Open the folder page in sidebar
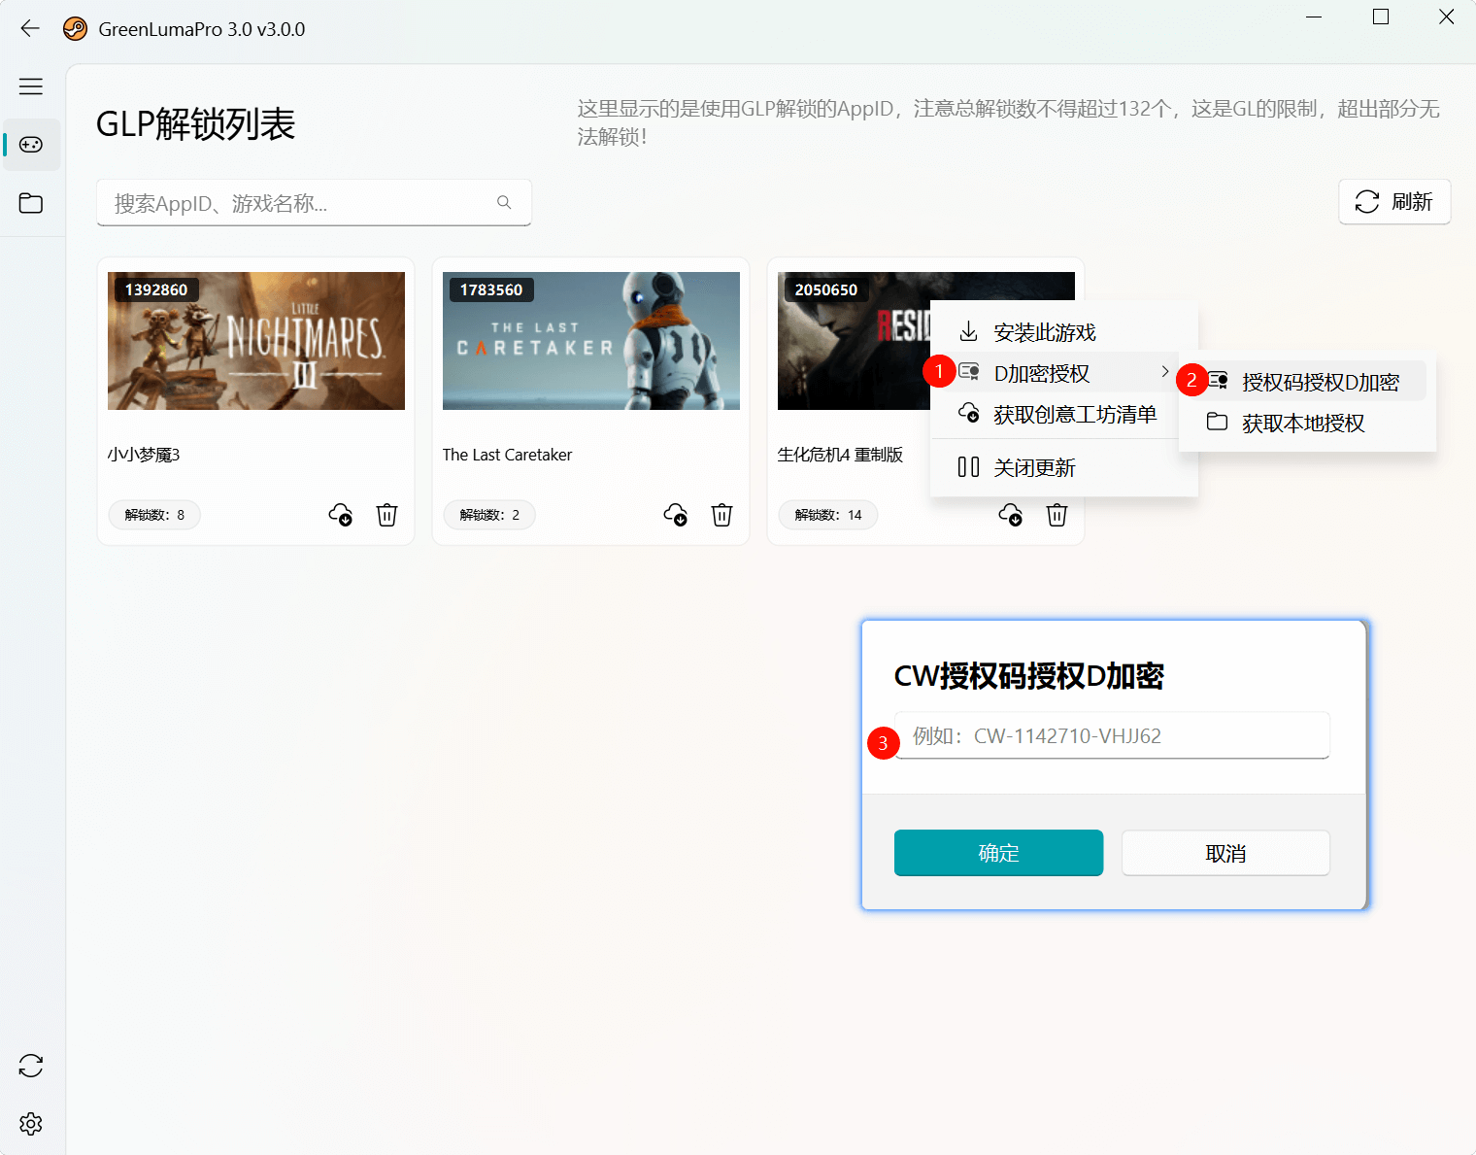The height and width of the screenshot is (1155, 1476). coord(31,203)
